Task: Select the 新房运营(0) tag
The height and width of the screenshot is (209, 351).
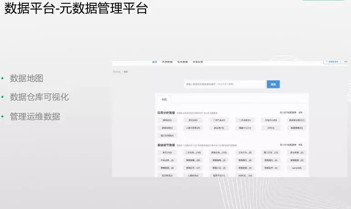Action: click(167, 128)
